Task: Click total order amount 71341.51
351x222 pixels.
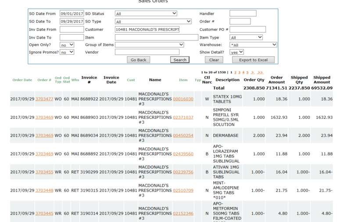Action: (276, 88)
